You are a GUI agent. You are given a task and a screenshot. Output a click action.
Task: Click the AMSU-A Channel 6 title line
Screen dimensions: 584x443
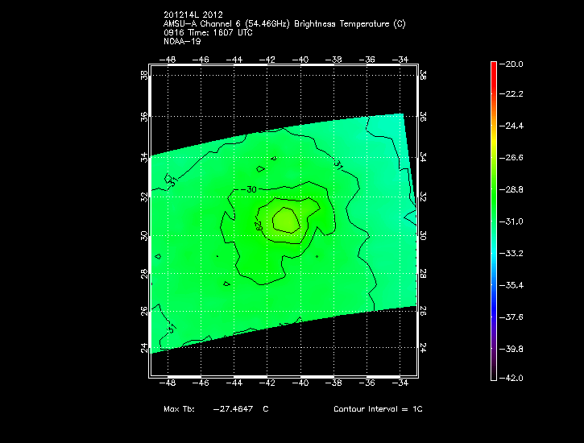tap(284, 24)
